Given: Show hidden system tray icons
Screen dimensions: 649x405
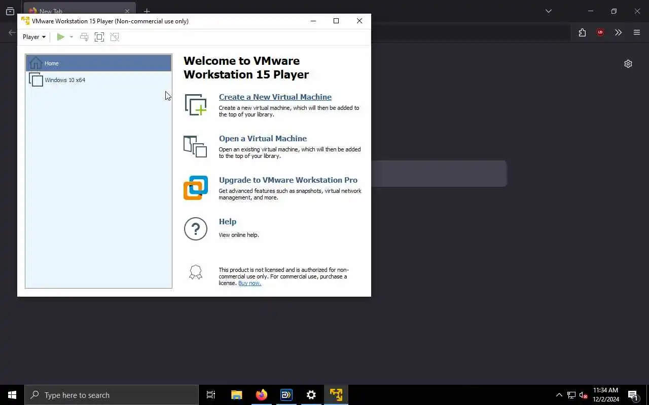Looking at the screenshot, I should click(x=559, y=395).
